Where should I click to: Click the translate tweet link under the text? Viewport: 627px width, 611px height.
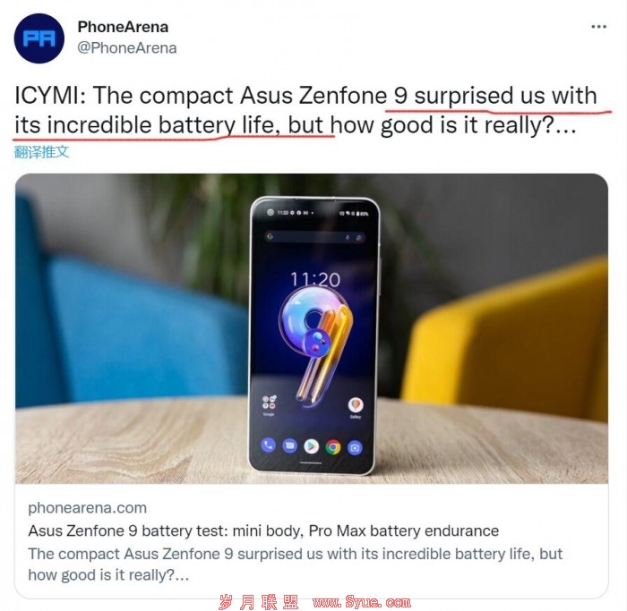pos(41,152)
